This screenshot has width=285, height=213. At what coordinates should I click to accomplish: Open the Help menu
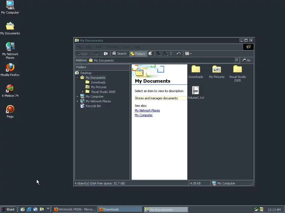(x=137, y=47)
